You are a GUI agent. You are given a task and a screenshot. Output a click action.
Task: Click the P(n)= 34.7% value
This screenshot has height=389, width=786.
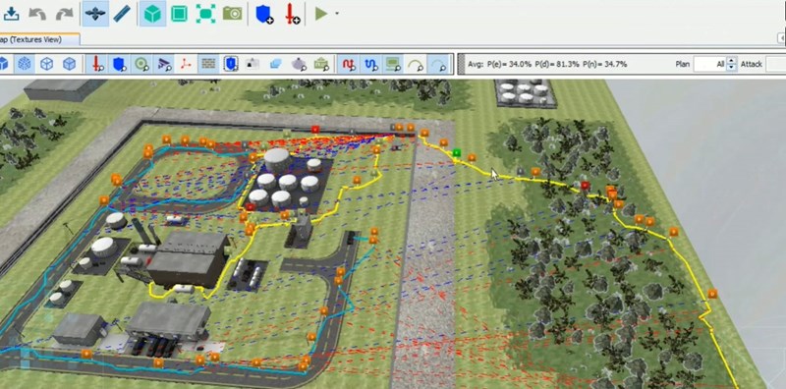pos(604,64)
